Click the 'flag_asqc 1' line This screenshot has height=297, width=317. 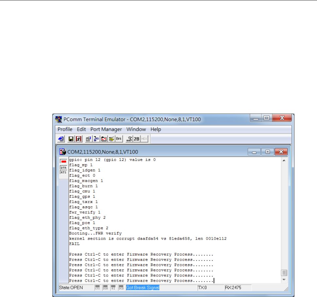click(x=83, y=207)
